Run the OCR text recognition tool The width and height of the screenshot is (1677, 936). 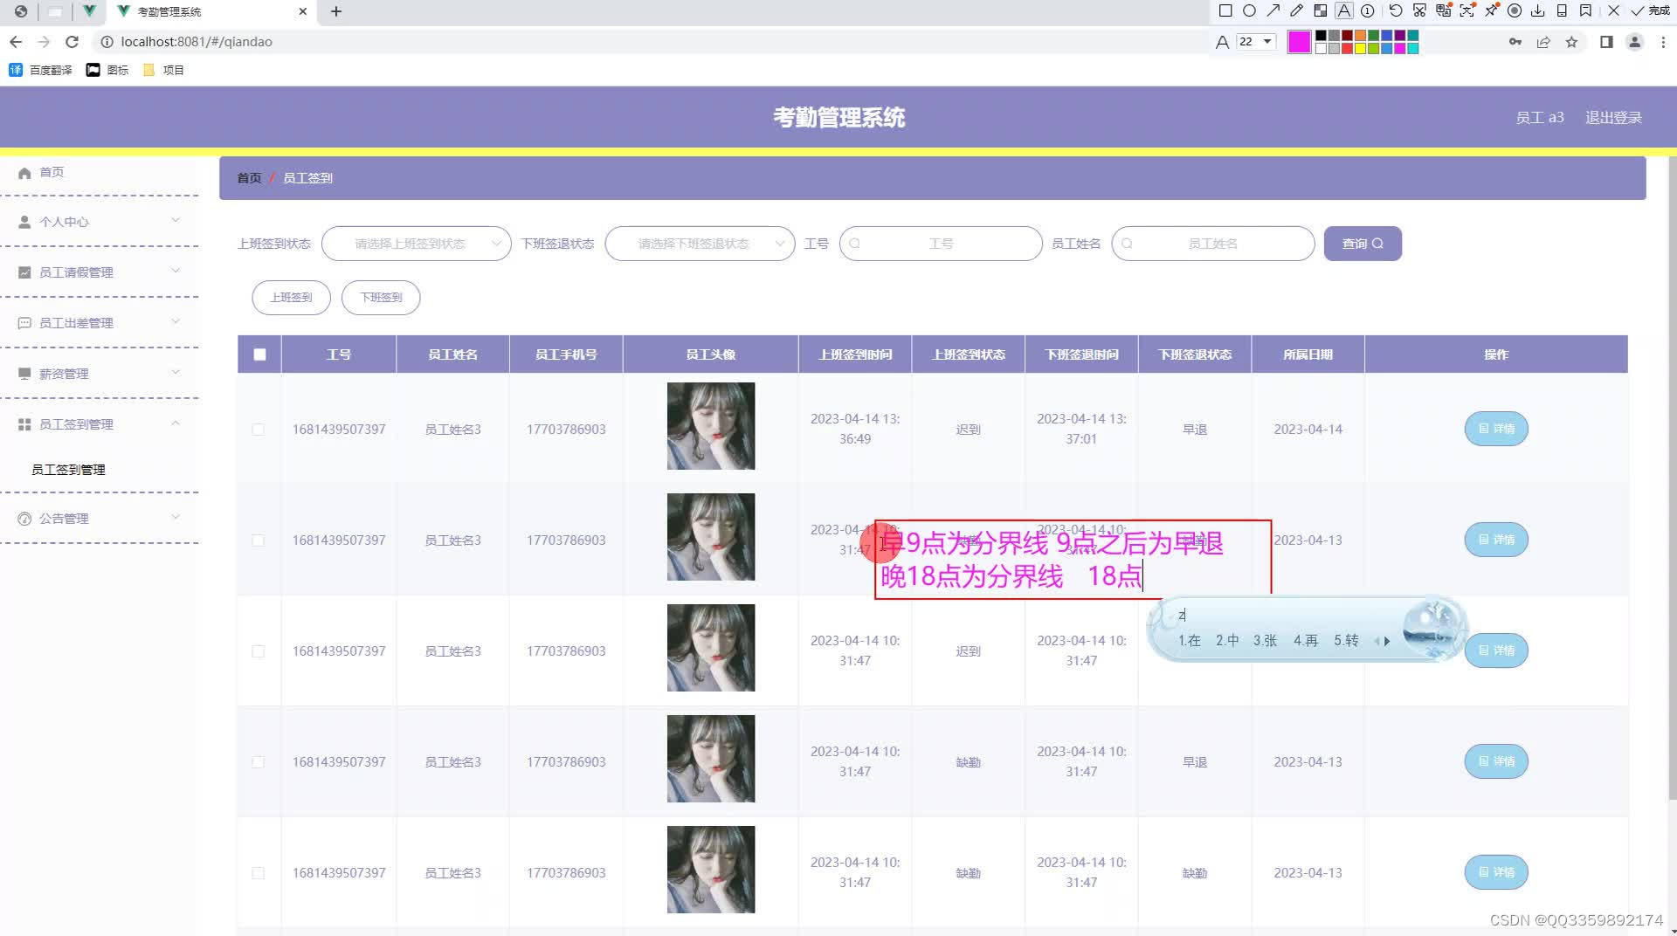pos(1467,11)
